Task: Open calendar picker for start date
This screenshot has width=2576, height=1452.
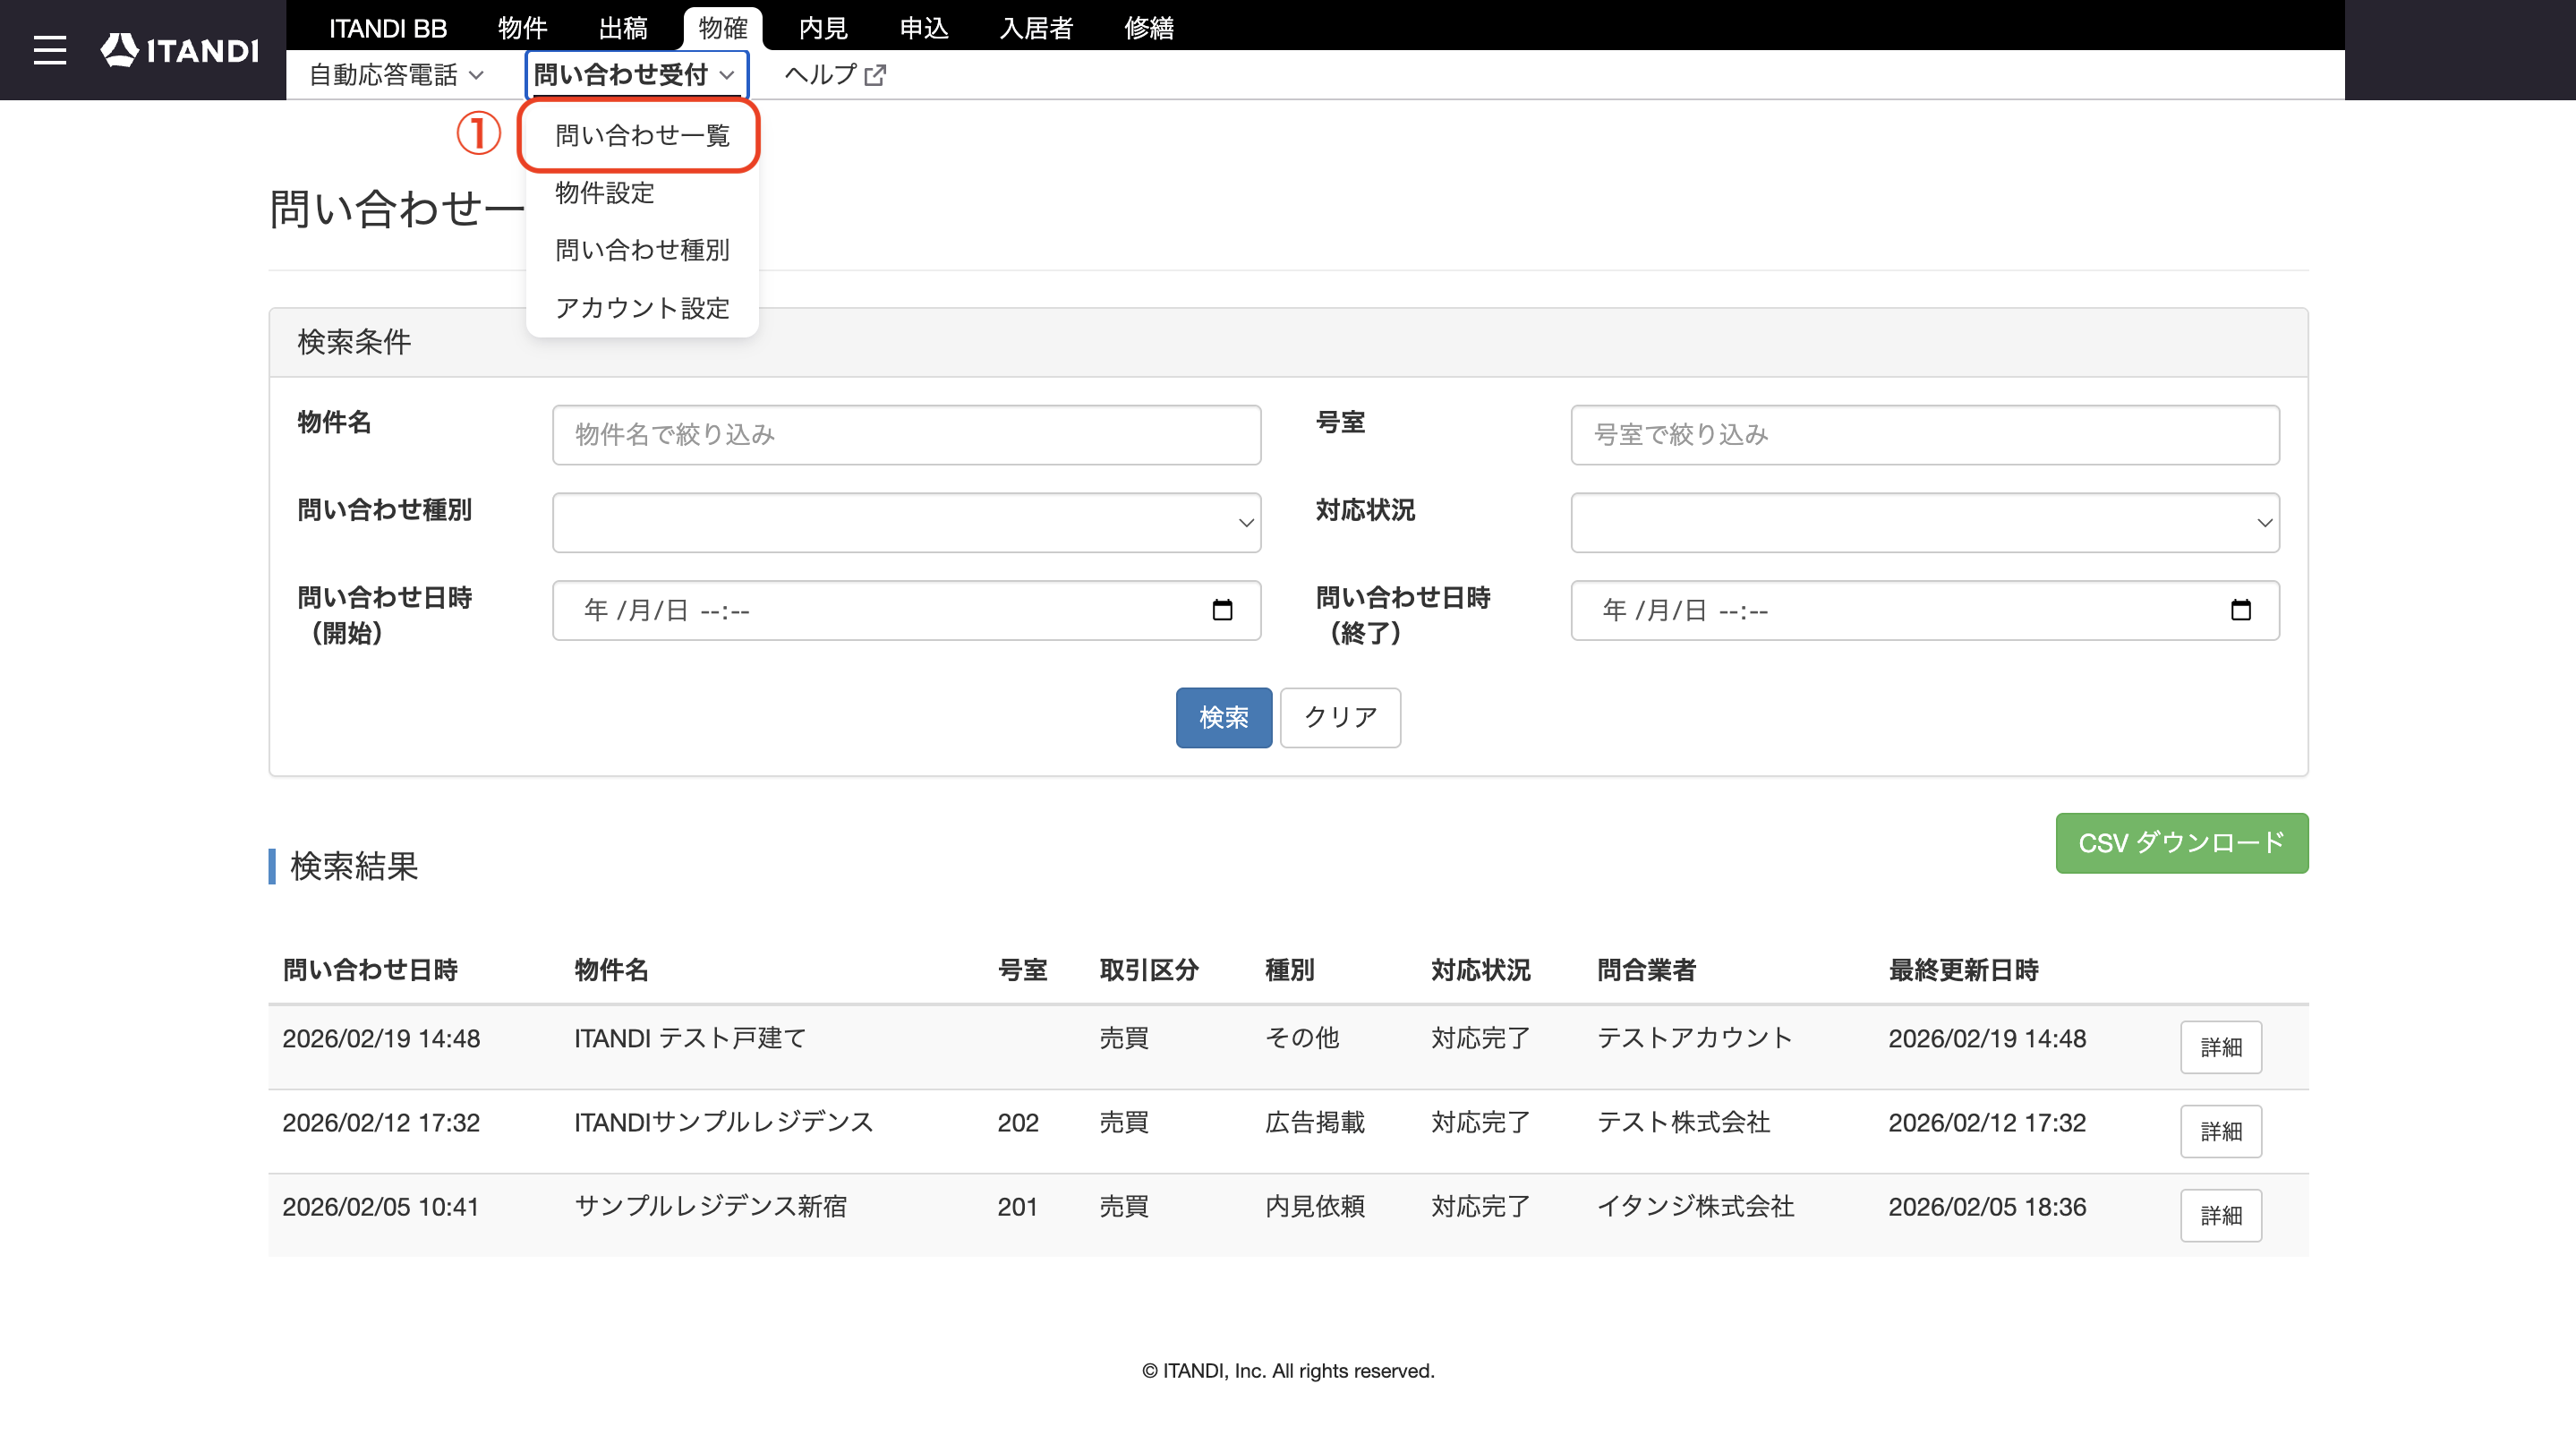Action: click(1222, 610)
